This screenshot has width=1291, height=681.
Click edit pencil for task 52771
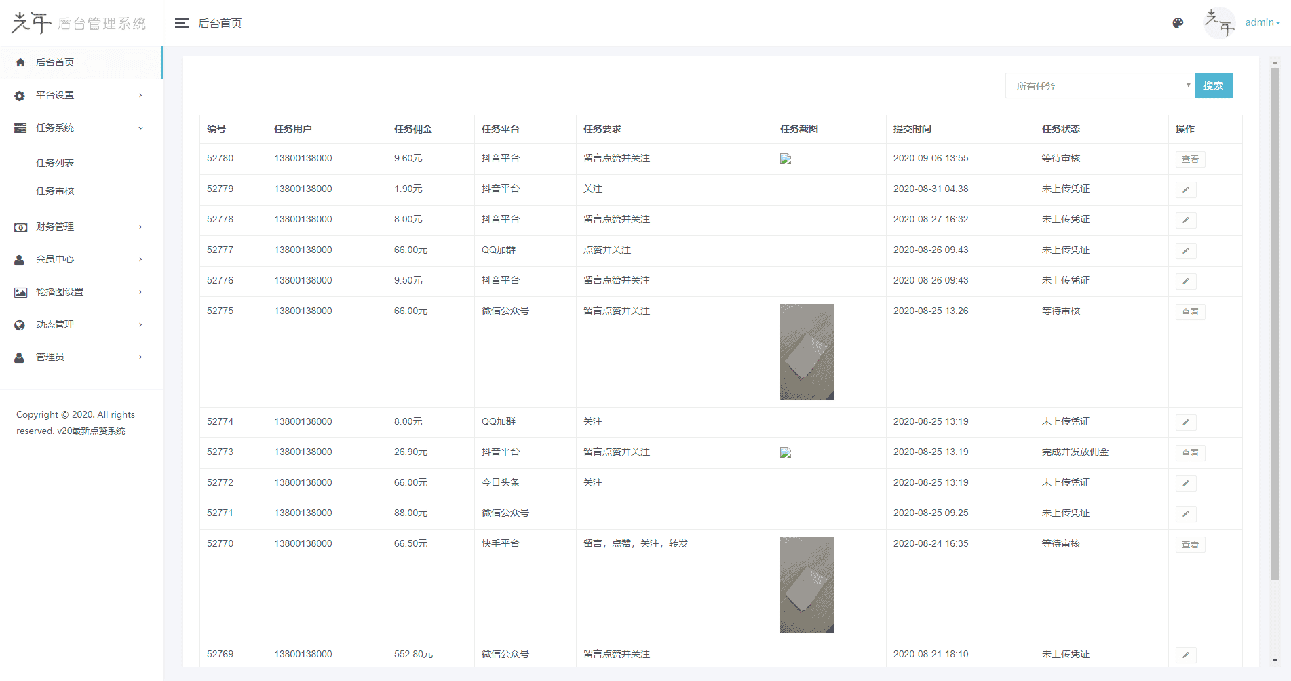[x=1185, y=514]
